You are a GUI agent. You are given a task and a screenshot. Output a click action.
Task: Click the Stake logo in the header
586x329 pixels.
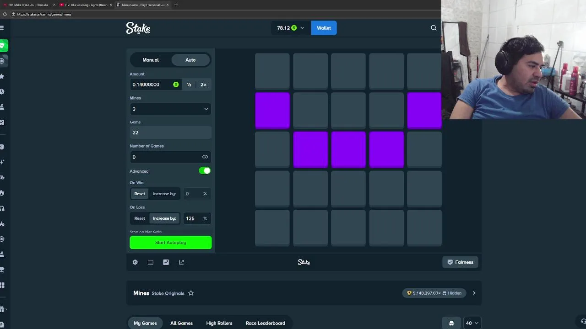(138, 28)
